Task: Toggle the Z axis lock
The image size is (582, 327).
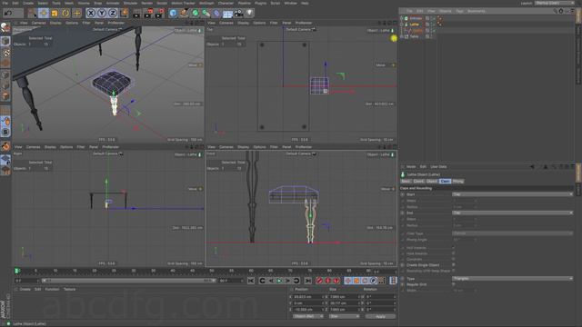Action: [x=113, y=14]
